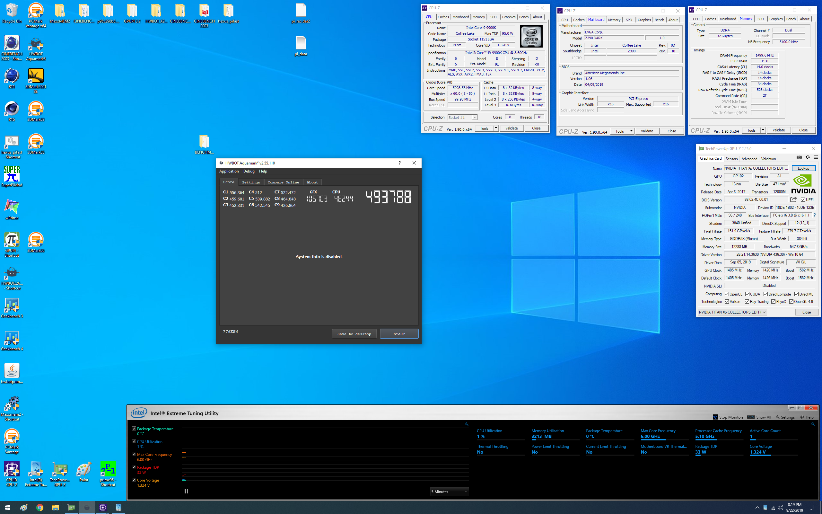Select GPUPI Shortcut desktop icon
The image size is (822, 514).
[12, 244]
